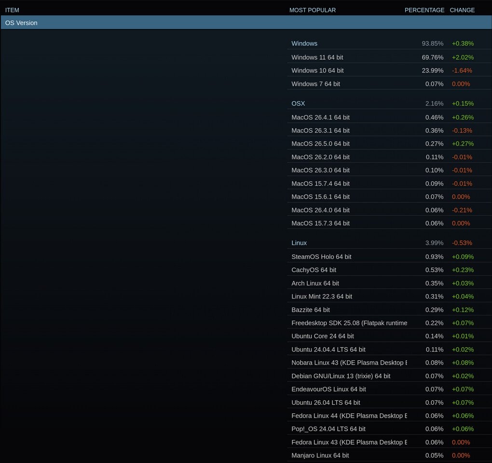Click the Bazzite 64 bit entry

pos(311,310)
